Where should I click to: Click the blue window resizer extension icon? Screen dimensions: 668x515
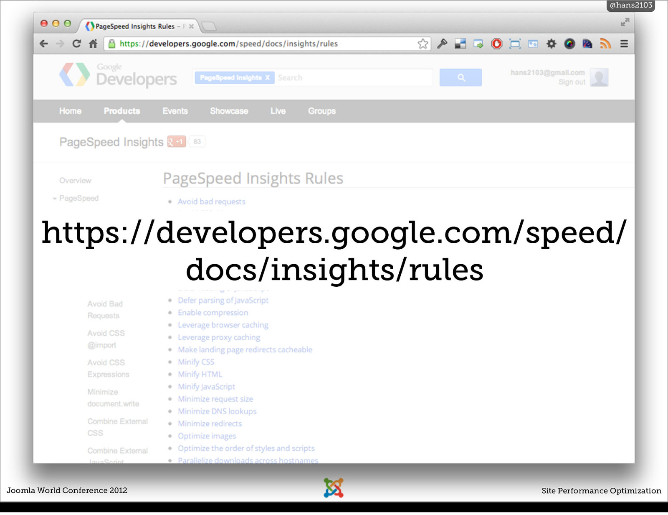533,43
